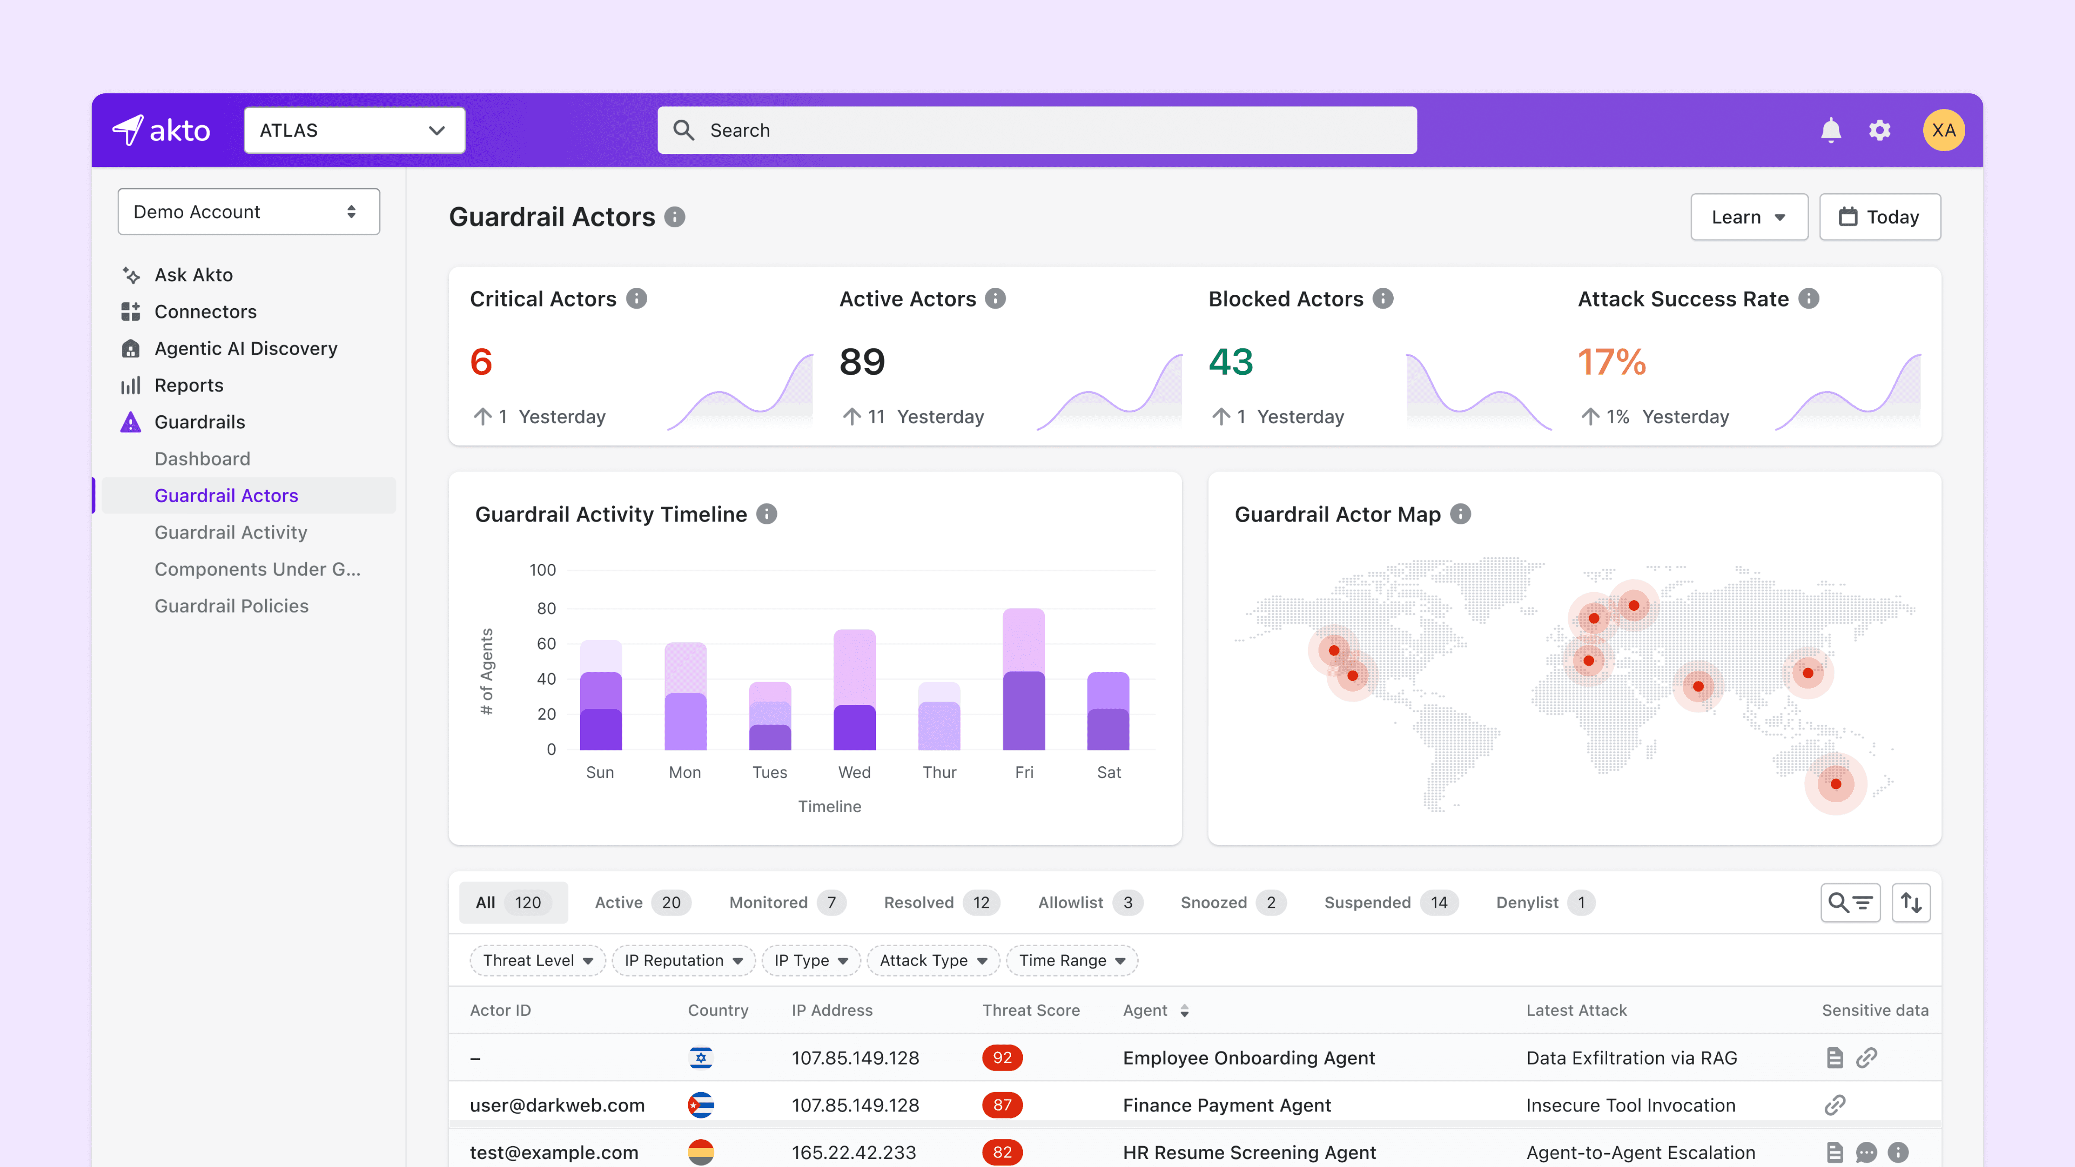Open Agentic AI Discovery in sidebar
This screenshot has height=1167, width=2075.
pos(245,349)
